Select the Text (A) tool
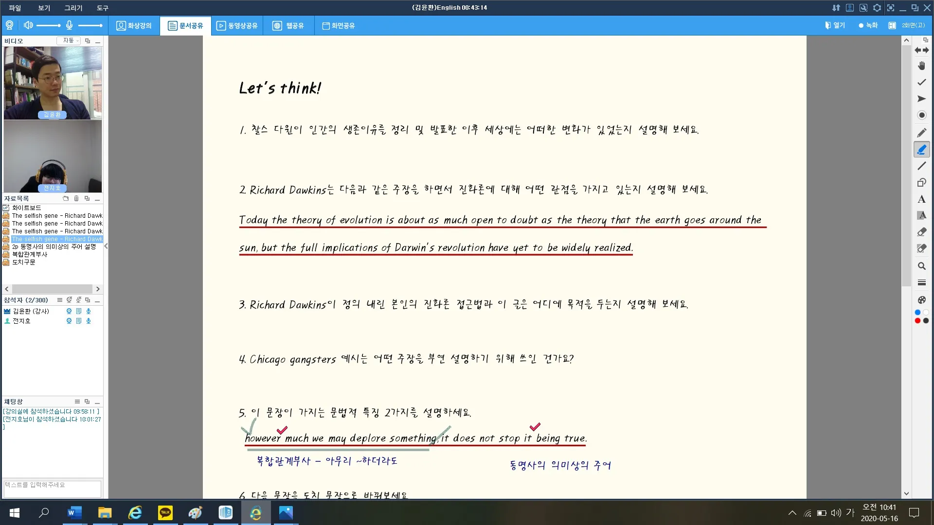This screenshot has height=525, width=934. (921, 199)
